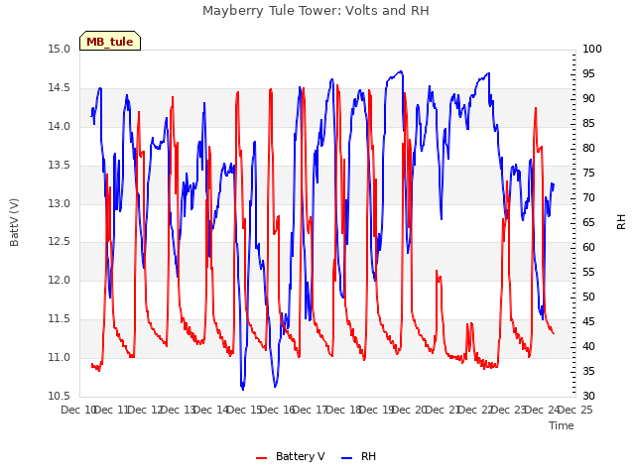
Task: Click the 30 RH axis tick label
Action: (588, 396)
